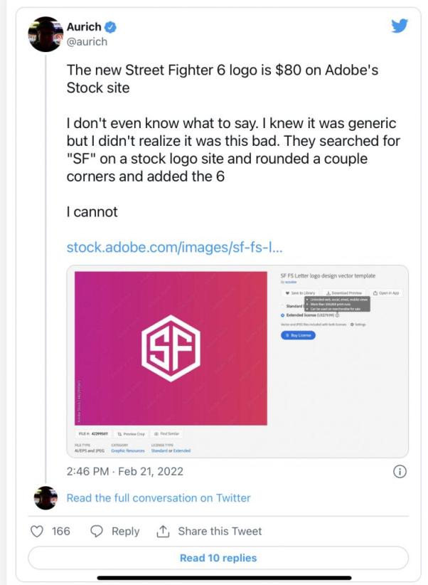Open the tweet info circle icon
Screen dimensions: 428x585
tap(400, 471)
